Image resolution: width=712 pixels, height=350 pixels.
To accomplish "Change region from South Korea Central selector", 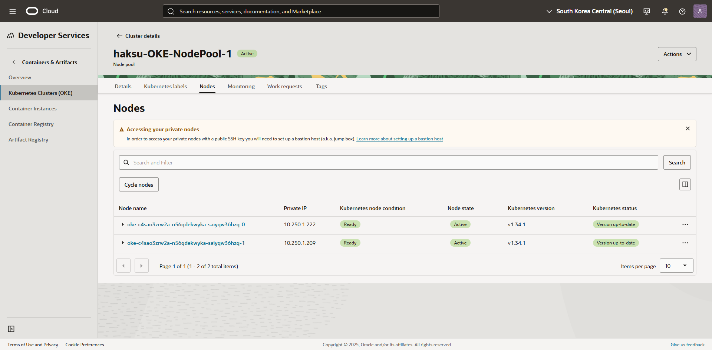I will coord(590,11).
